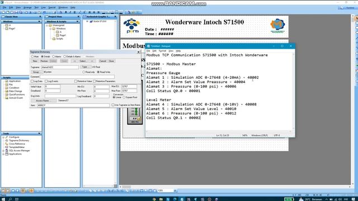
Task: Expand the SQL Access Manager node
Action: click(x=3, y=151)
